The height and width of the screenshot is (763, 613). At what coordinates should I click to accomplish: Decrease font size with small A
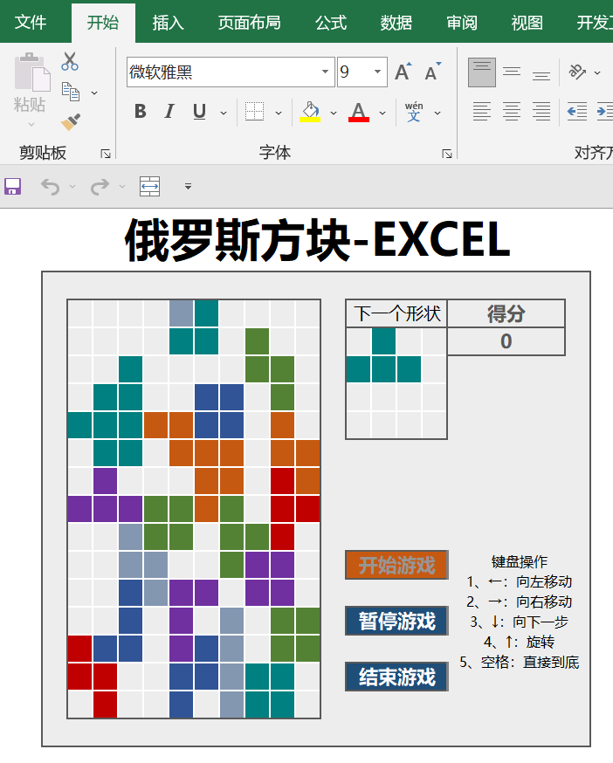click(432, 72)
